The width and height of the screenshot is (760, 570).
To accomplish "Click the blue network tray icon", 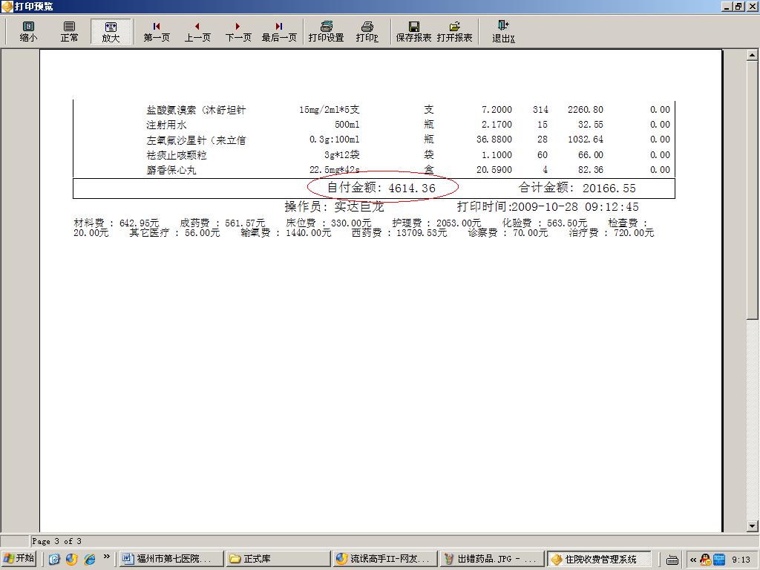I will [x=719, y=560].
